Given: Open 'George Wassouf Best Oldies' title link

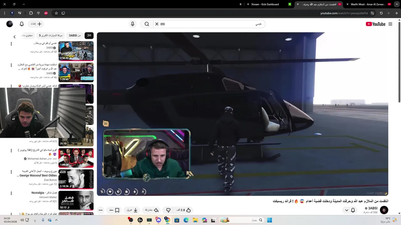Looking at the screenshot, I should (x=37, y=173).
